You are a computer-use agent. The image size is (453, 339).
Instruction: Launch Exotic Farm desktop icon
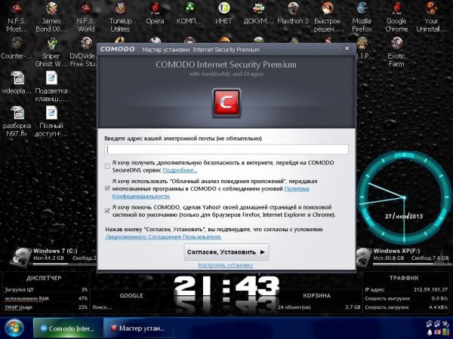pyautogui.click(x=396, y=43)
